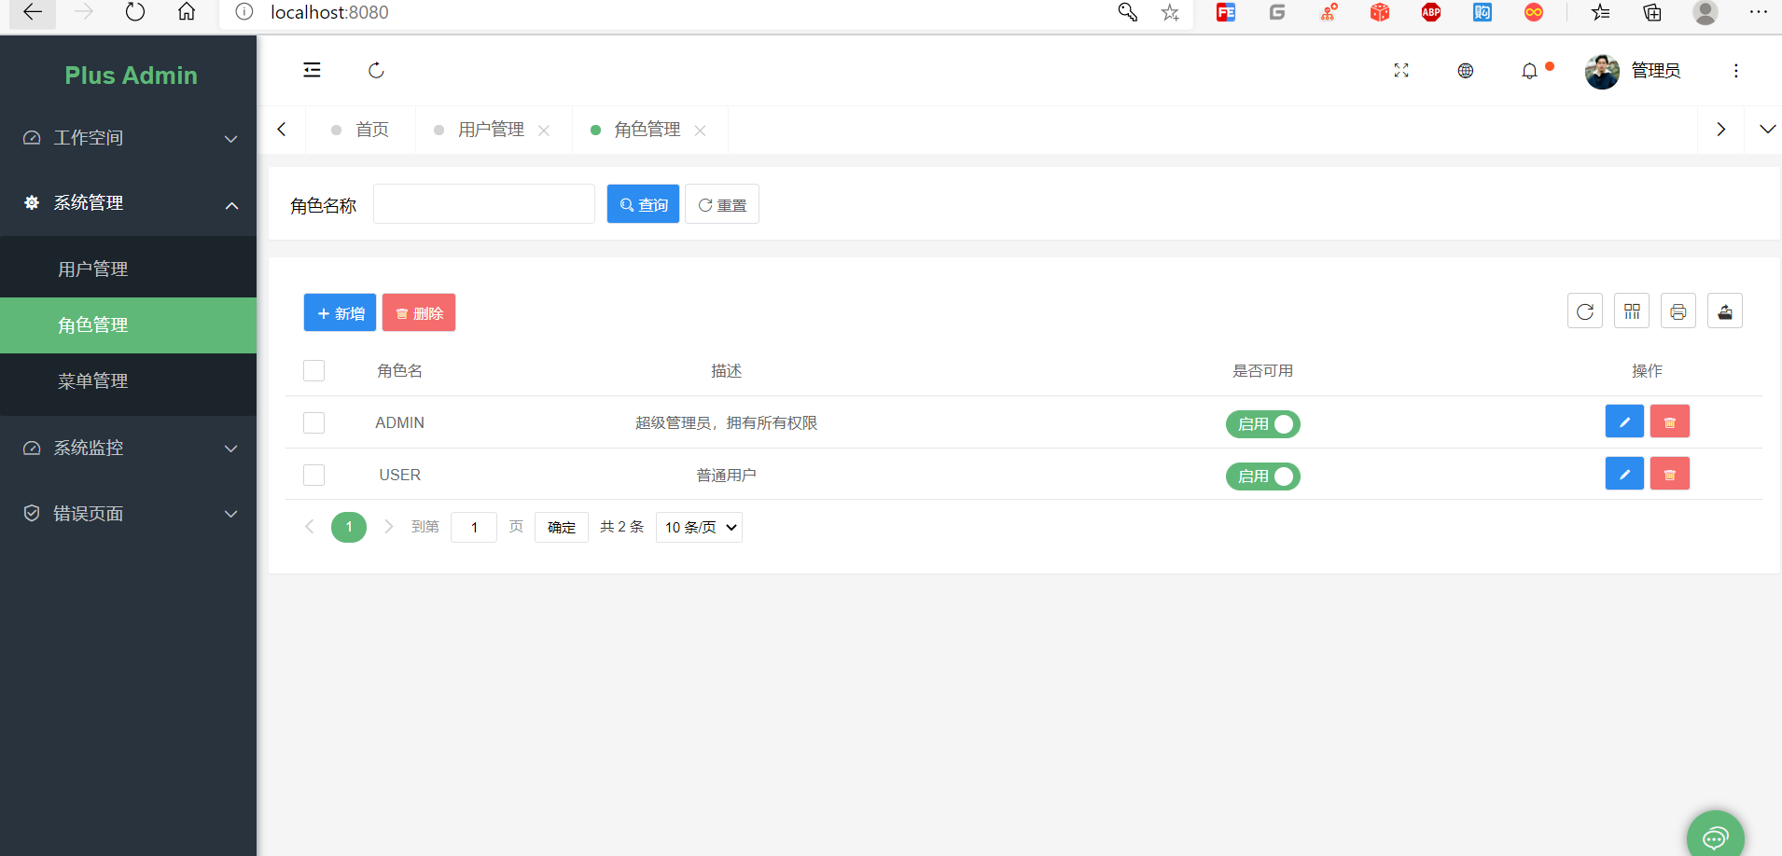Click the red 删除 batch delete button
This screenshot has width=1782, height=856.
click(419, 312)
